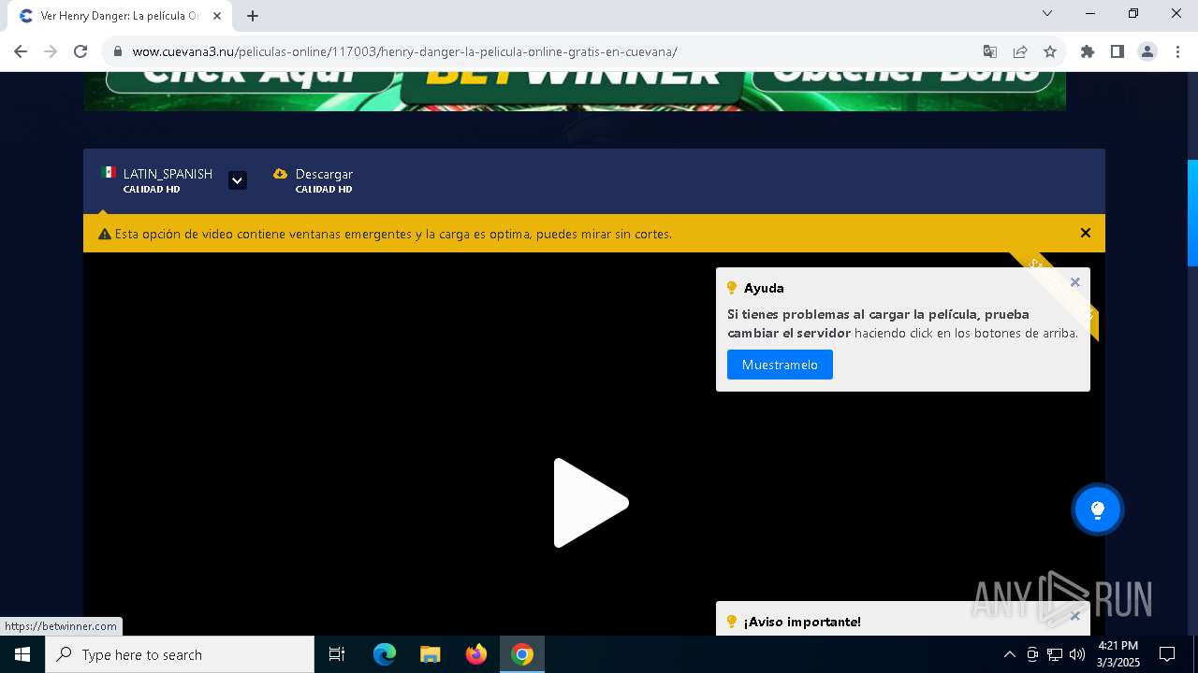1198x673 pixels.
Task: Open the Windows notification center
Action: (x=1167, y=654)
